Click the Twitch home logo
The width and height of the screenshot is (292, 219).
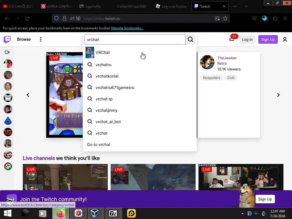click(x=7, y=39)
